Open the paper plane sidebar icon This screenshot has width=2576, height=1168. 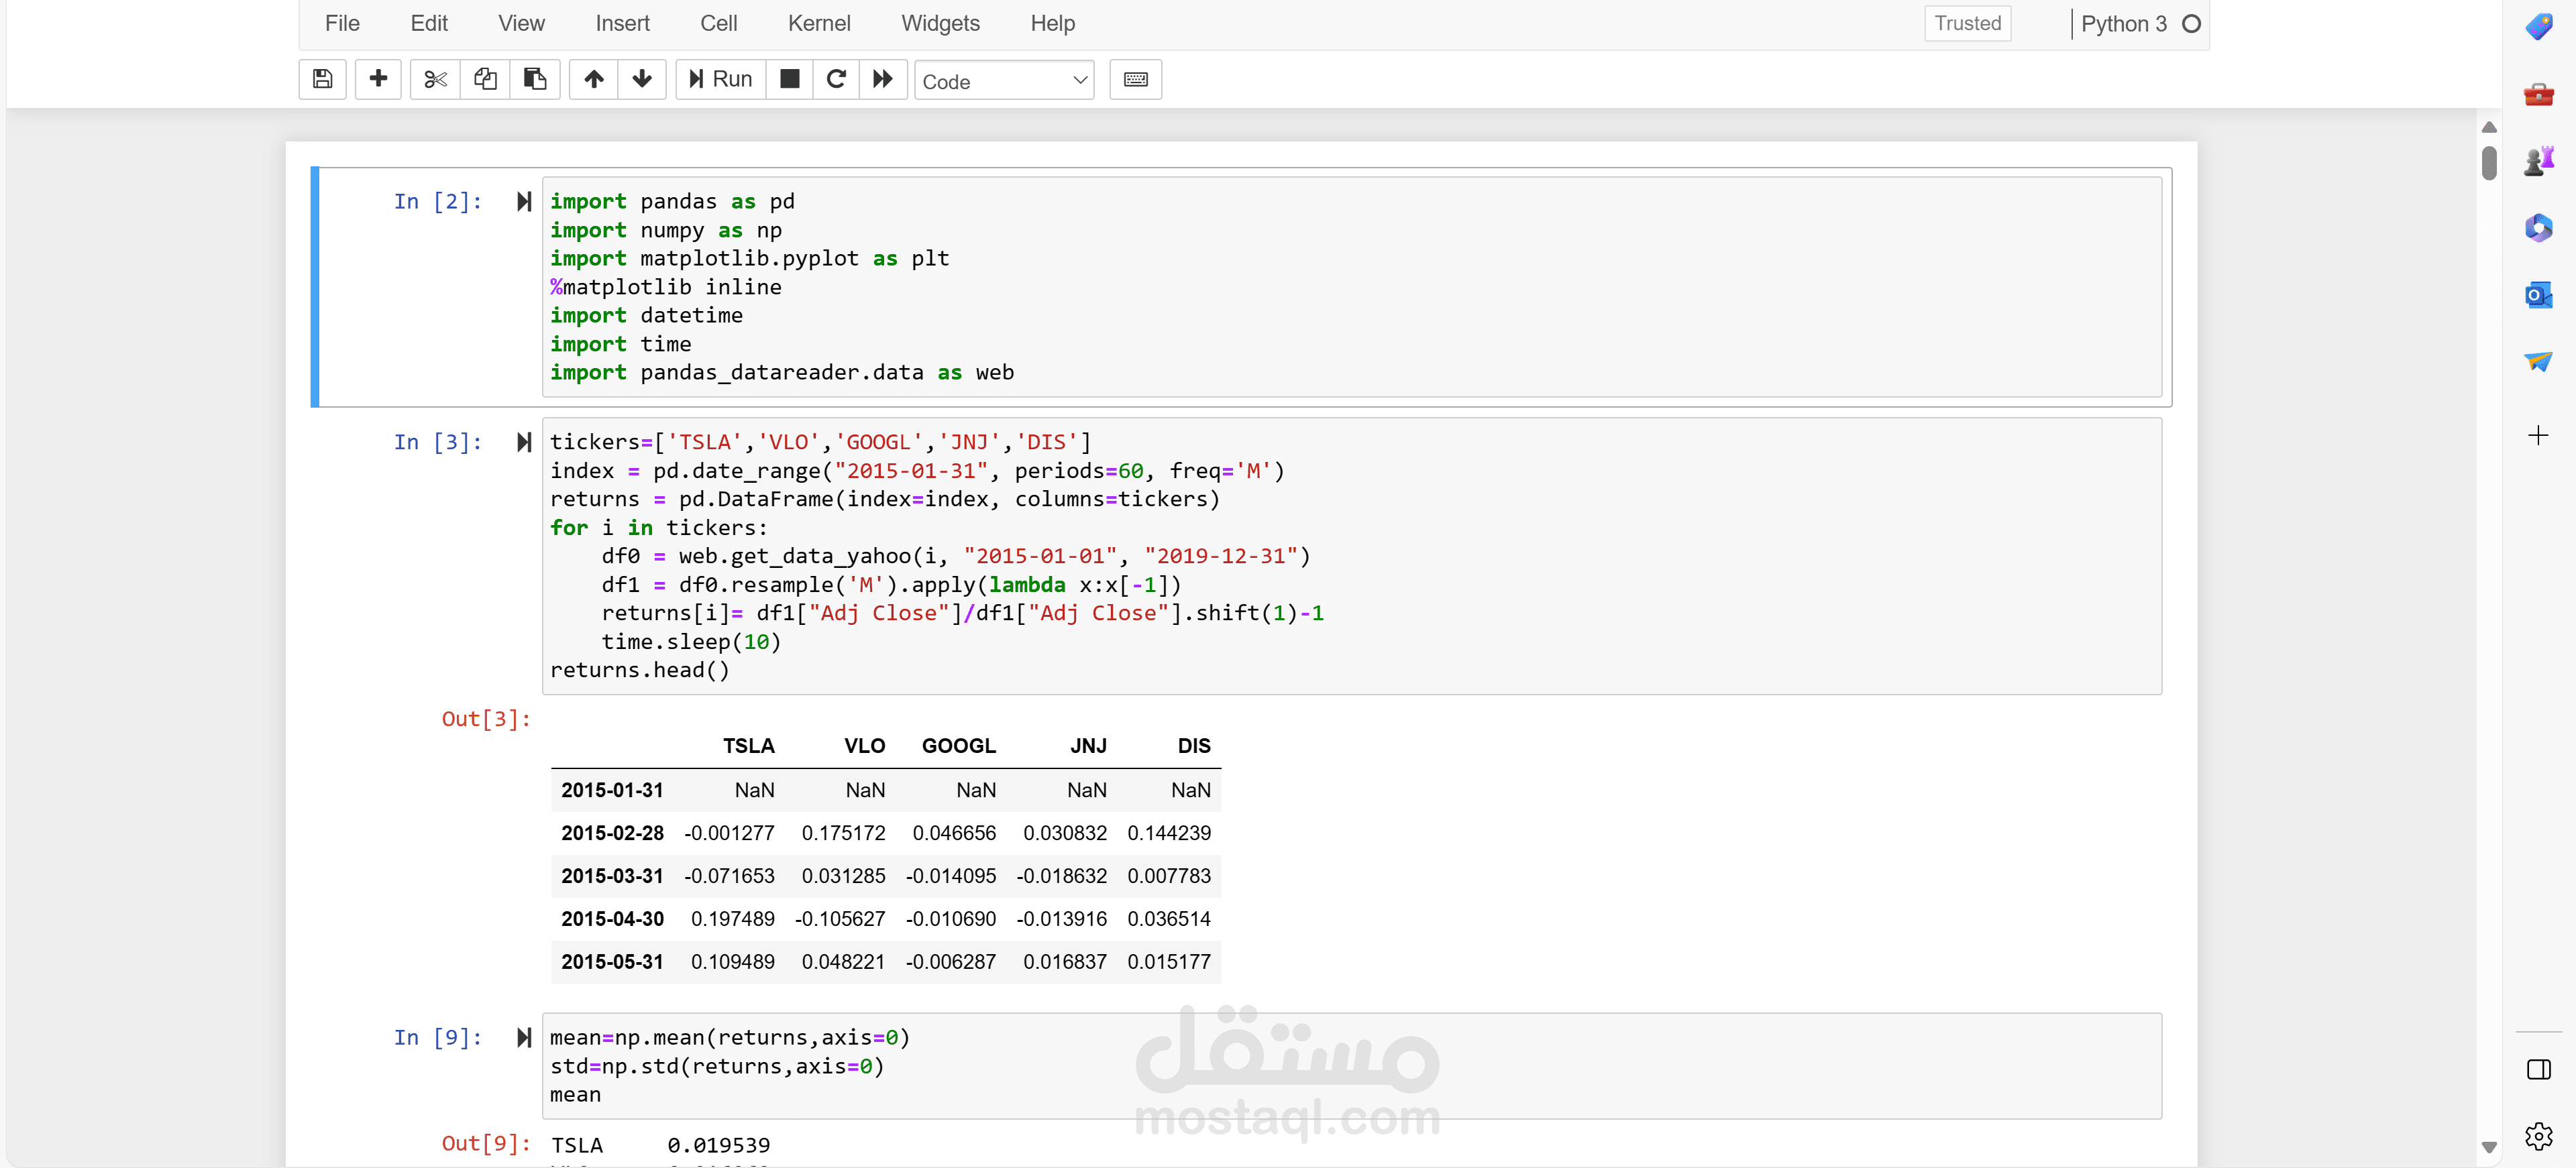[2538, 361]
